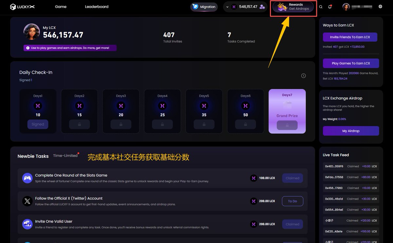The image size is (393, 243).
Task: Click the Invite One Valid User icon
Action: (x=27, y=224)
